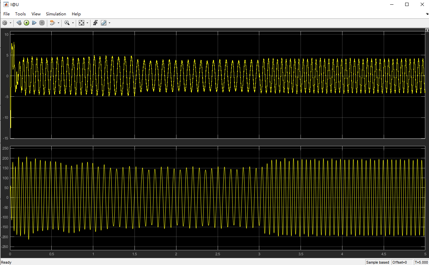Select the Zoom tool magnifier
The width and height of the screenshot is (429, 265).
(67, 23)
